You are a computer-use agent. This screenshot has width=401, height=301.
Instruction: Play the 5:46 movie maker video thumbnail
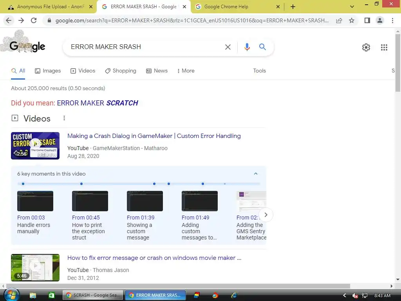(35, 267)
